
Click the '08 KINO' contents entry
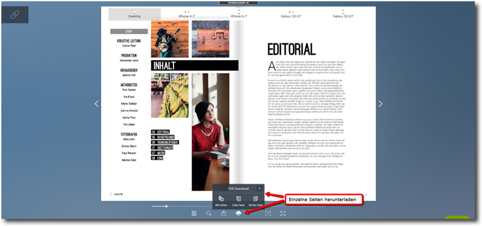click(x=157, y=158)
